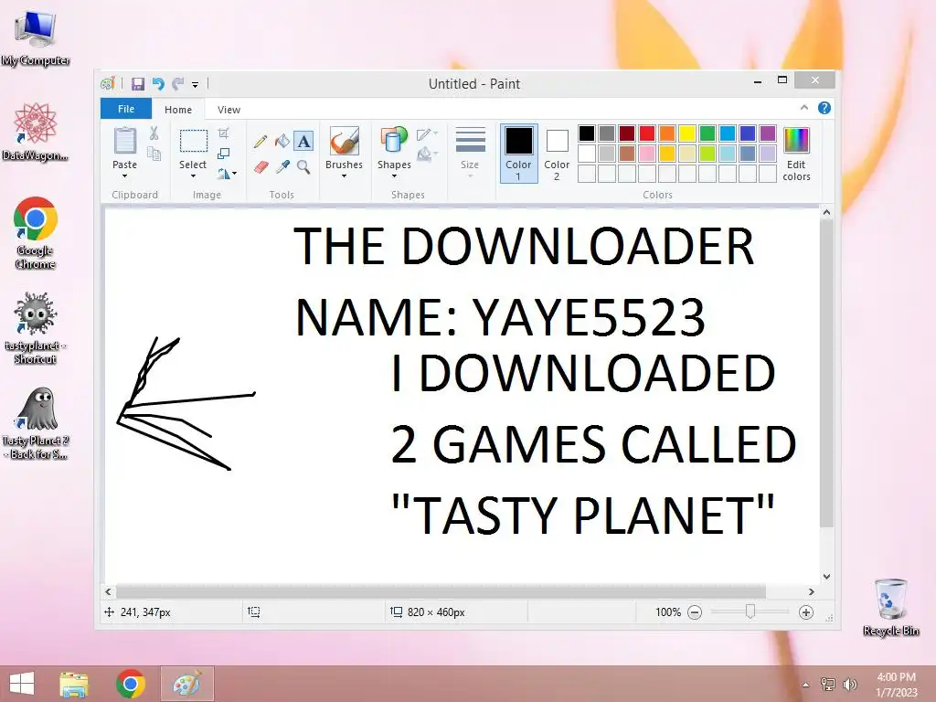This screenshot has height=702, width=936.
Task: Expand the Shapes dropdown arrow
Action: [x=394, y=176]
